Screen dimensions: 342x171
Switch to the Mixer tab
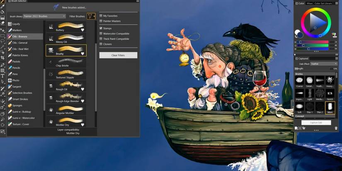click(x=309, y=3)
